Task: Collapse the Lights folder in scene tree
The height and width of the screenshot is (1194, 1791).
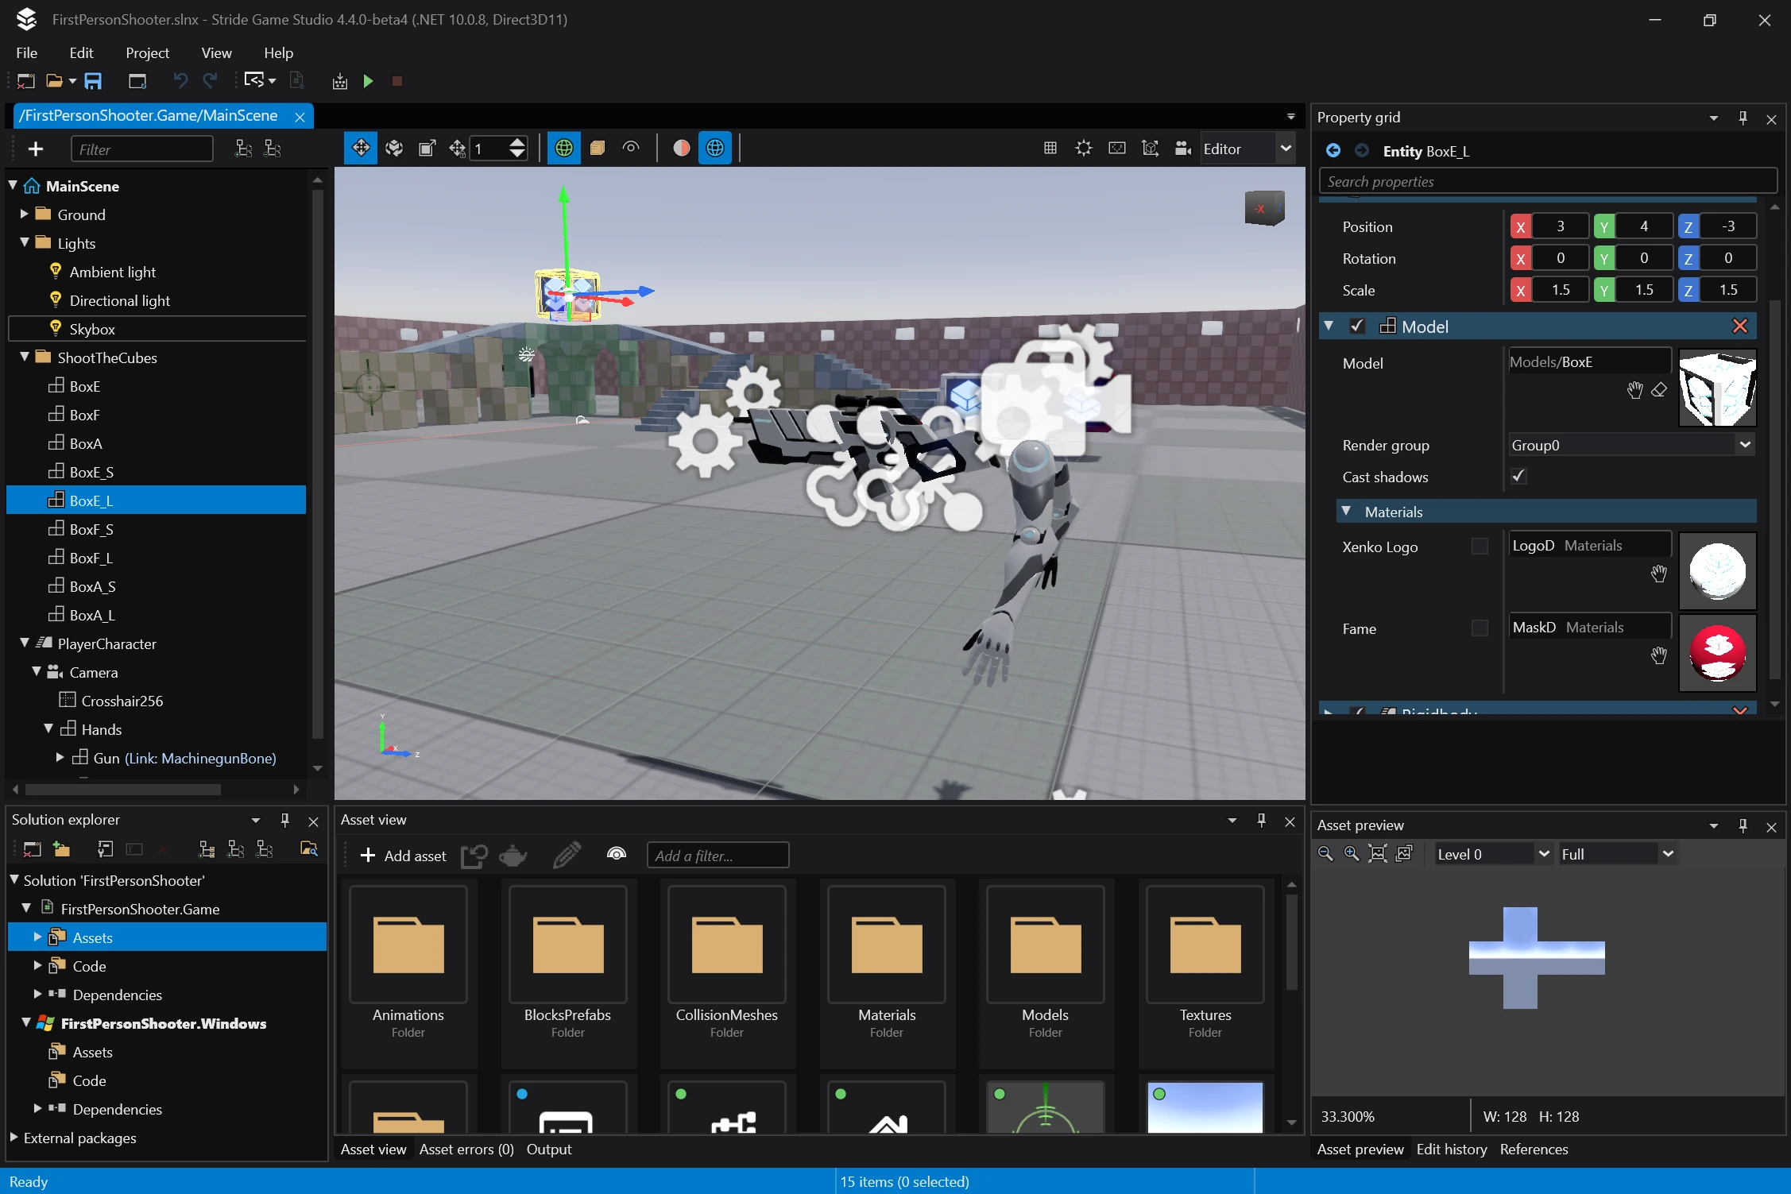Action: [25, 243]
